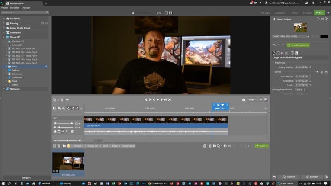Mute the V1 track audio speaker
This screenshot has width=331, height=186.
[55, 127]
